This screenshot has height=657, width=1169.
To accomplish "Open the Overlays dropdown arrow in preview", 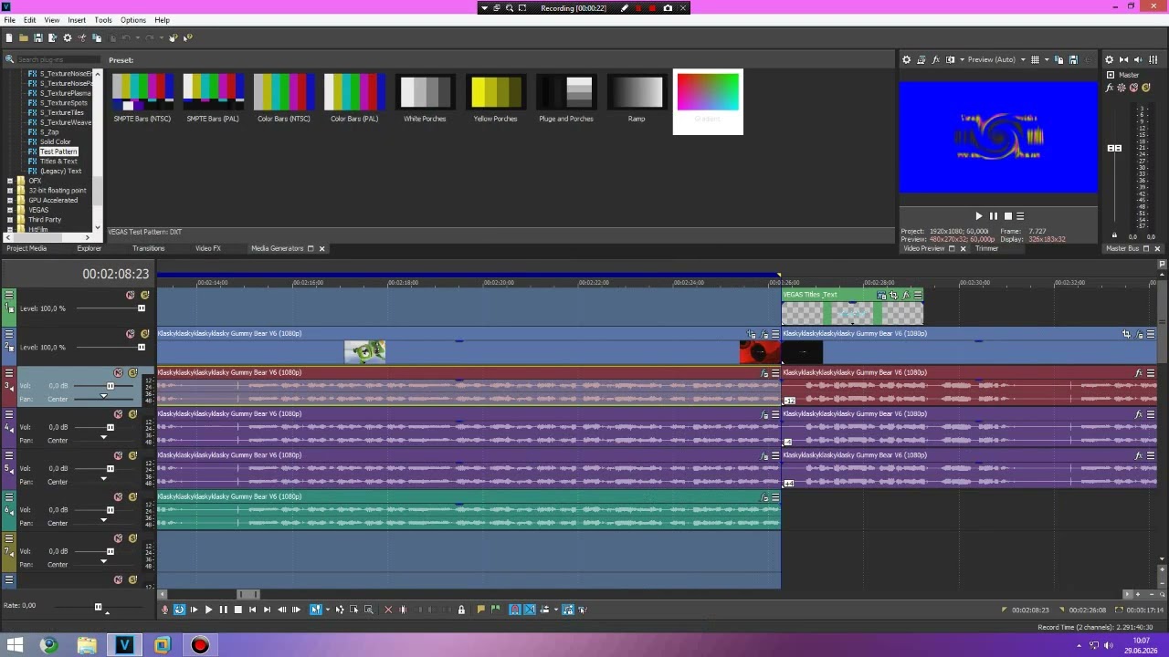I will point(1045,59).
